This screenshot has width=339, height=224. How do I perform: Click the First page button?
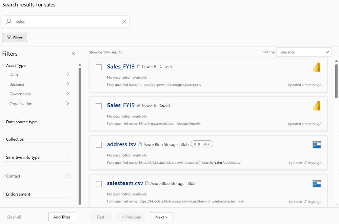(x=101, y=217)
